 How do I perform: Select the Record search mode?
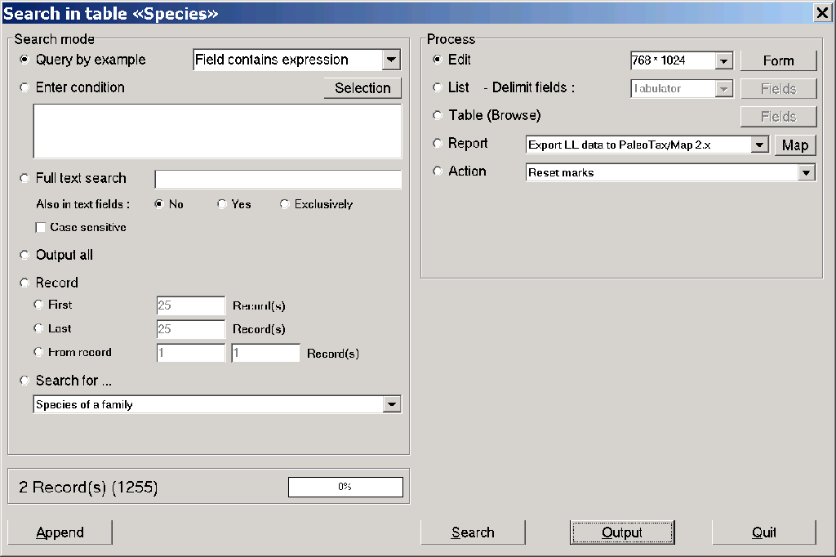point(24,283)
